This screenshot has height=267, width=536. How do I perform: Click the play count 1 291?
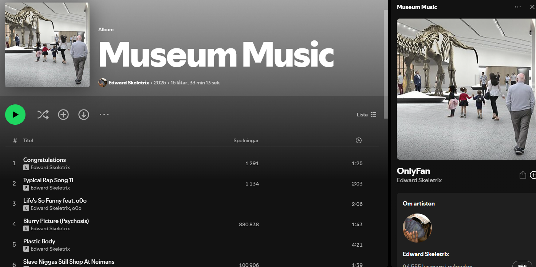pos(252,163)
